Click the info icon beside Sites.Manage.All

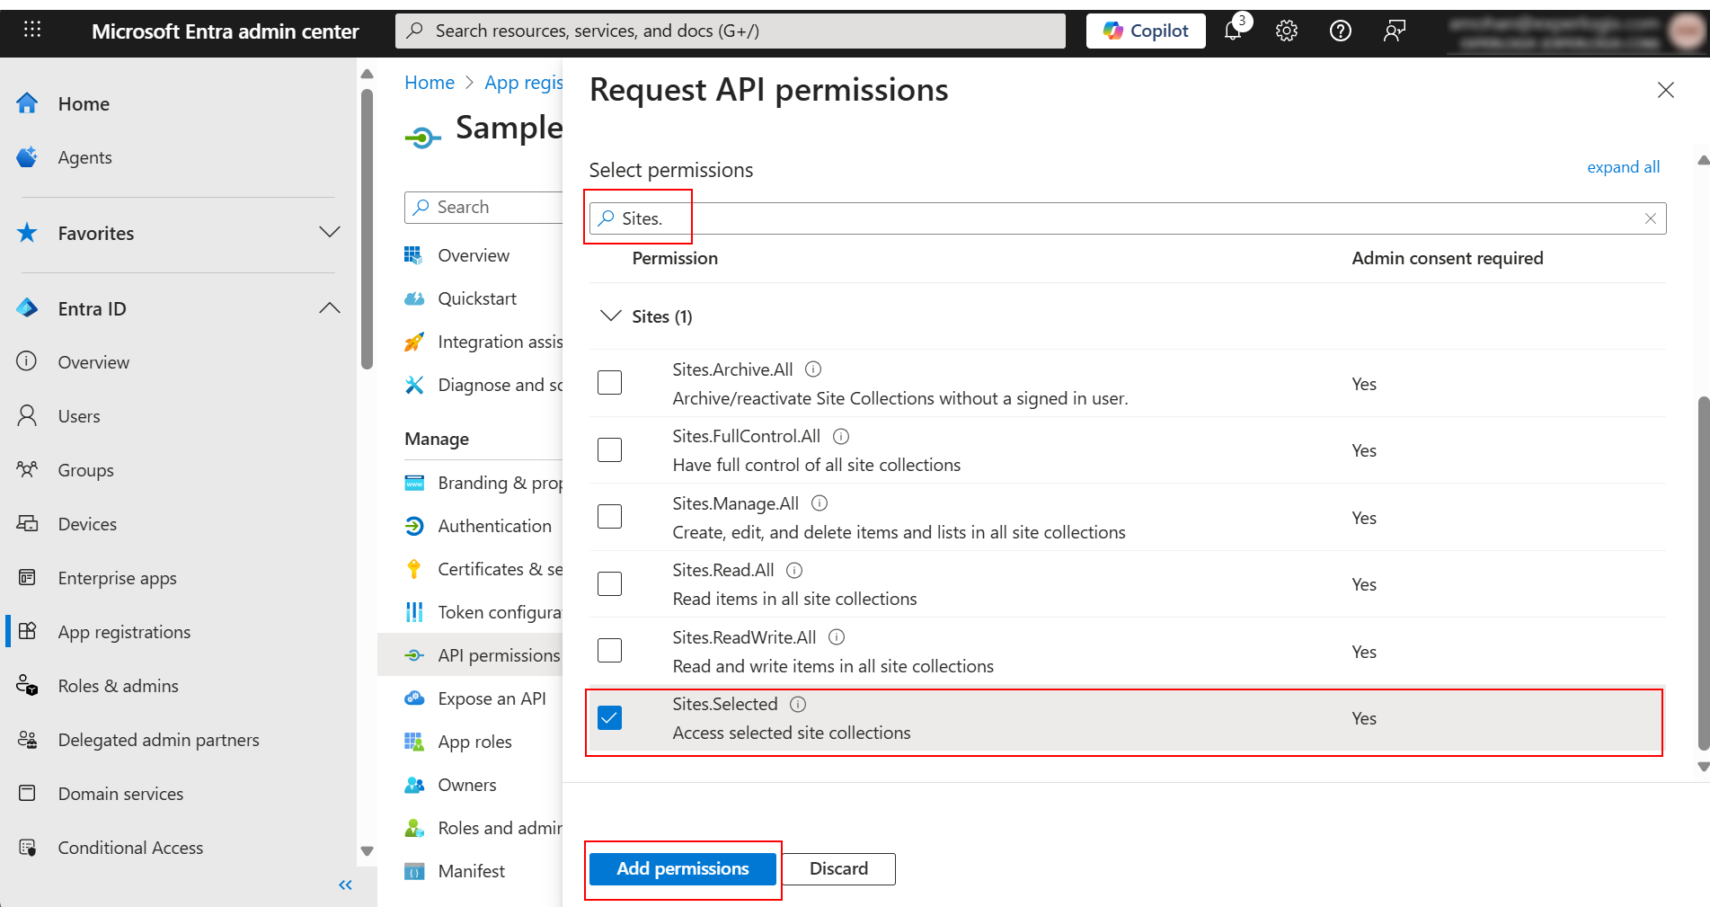(820, 503)
